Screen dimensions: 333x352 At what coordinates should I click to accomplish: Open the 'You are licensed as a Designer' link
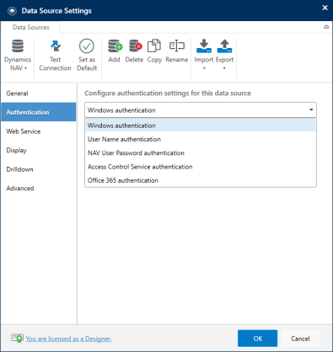(68, 339)
